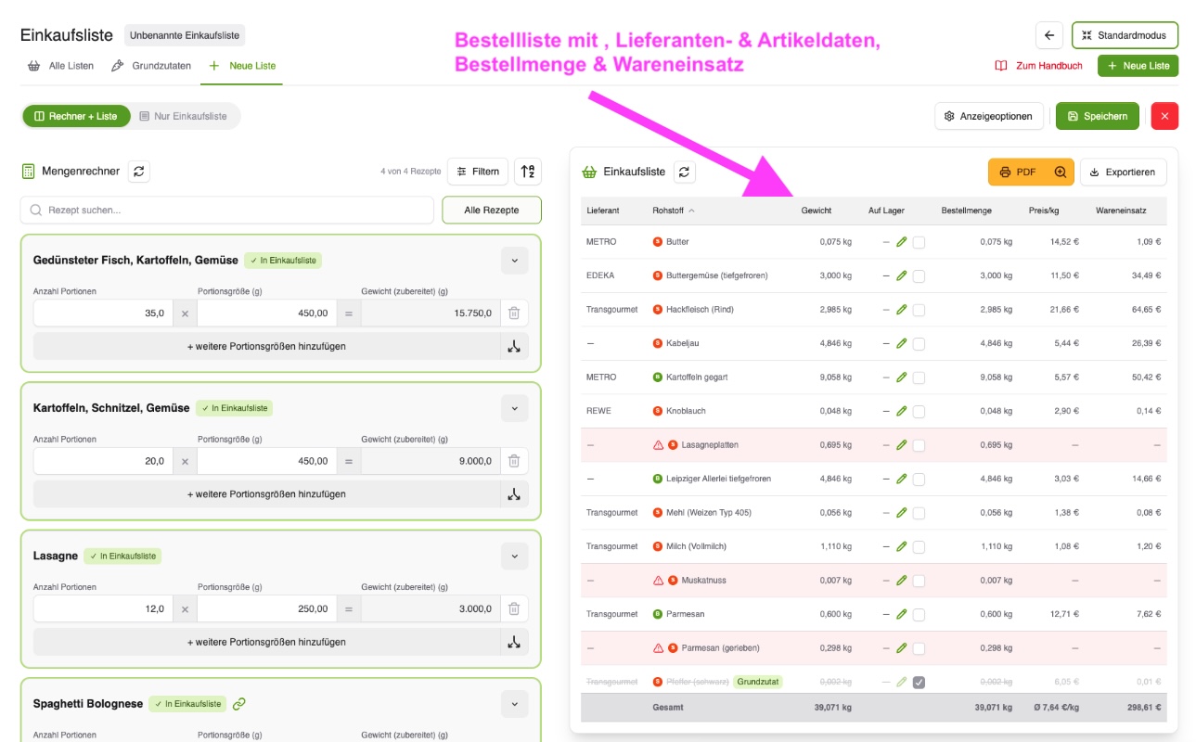Image resolution: width=1196 pixels, height=742 pixels.
Task: Open the Zum Handbuch link
Action: coord(1039,66)
